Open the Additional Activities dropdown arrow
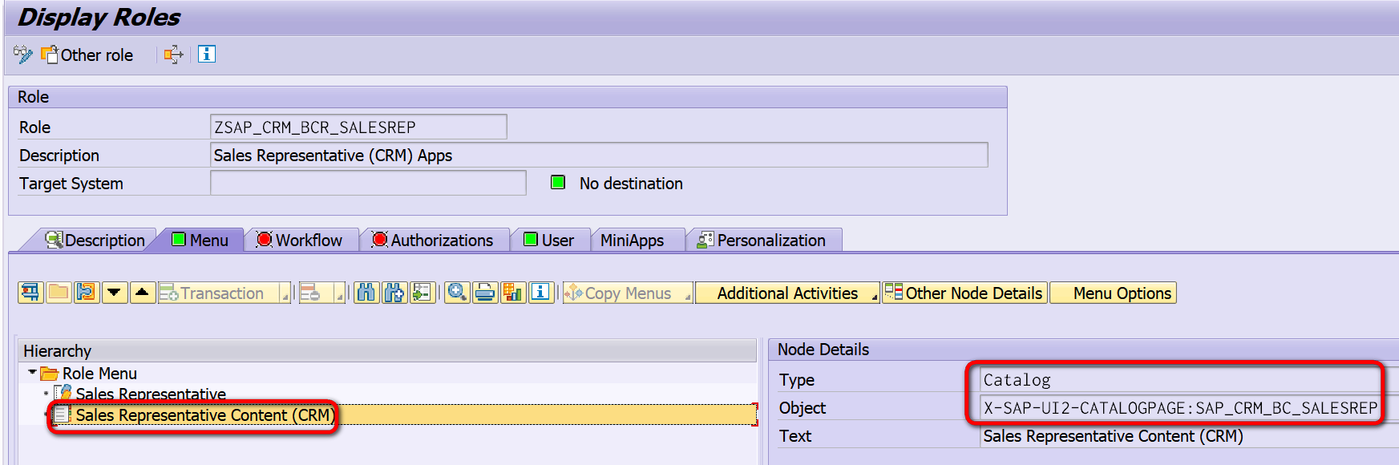 874,297
